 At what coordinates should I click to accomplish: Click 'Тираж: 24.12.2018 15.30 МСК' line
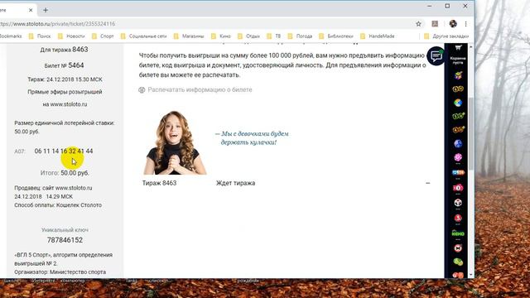65,79
